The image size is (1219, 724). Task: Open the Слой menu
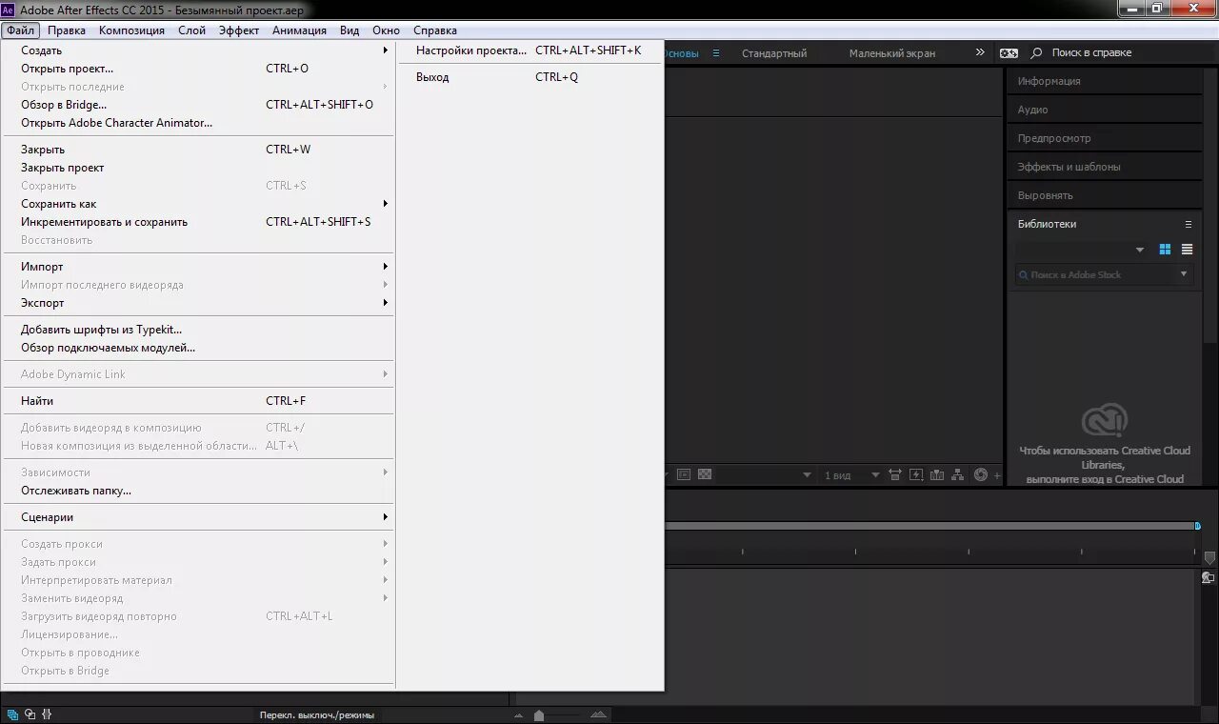(191, 30)
